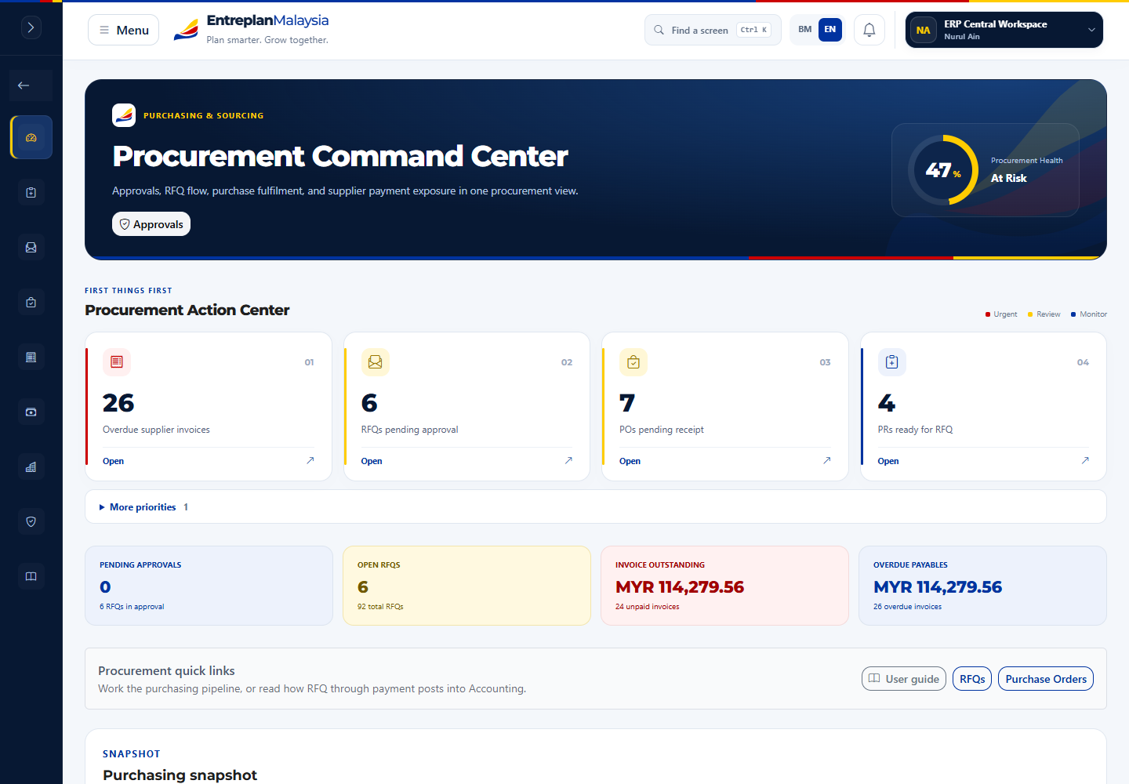Click the red Urgent legend dot

coord(988,314)
